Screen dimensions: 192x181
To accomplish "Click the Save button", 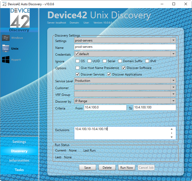I will [87, 167].
